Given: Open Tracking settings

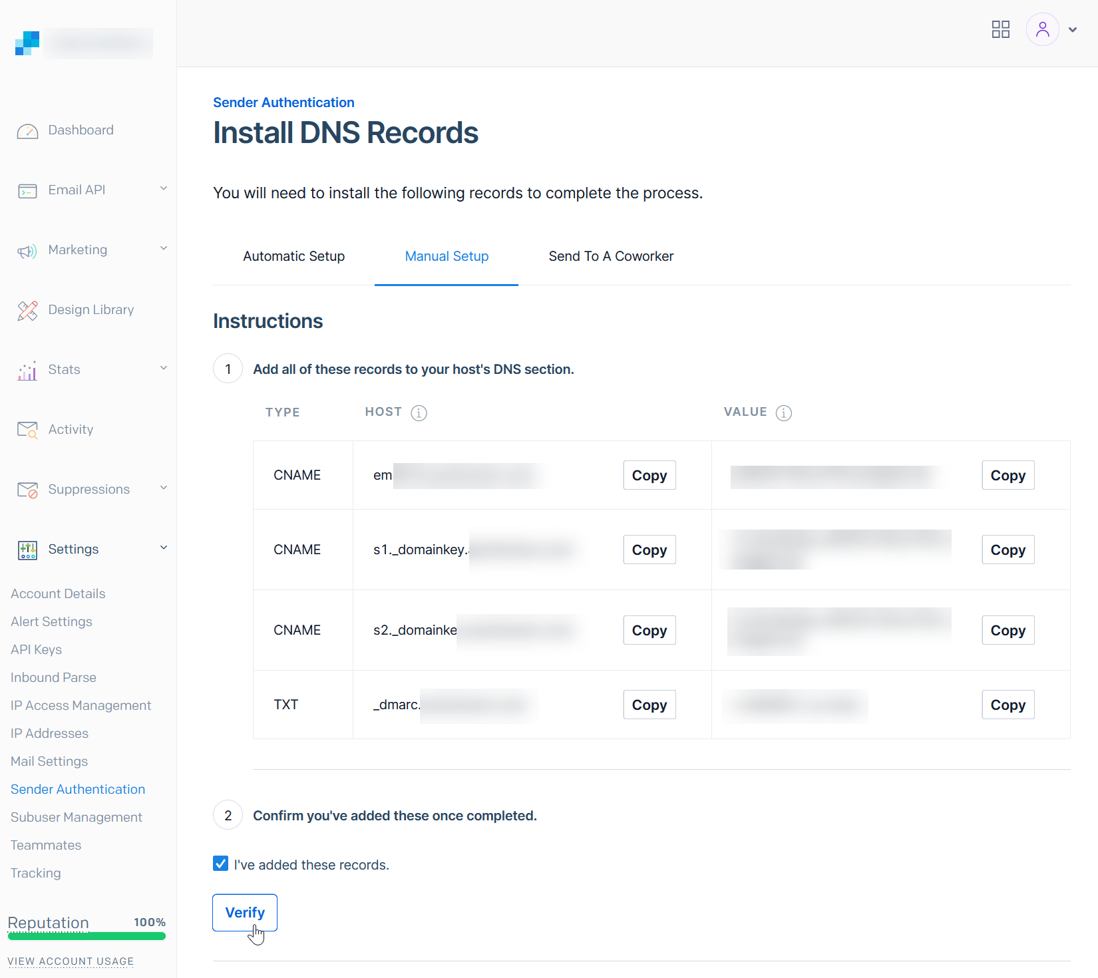Looking at the screenshot, I should point(35,873).
